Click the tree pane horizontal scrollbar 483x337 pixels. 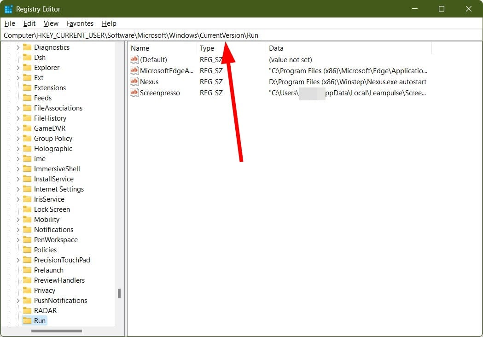click(56, 331)
